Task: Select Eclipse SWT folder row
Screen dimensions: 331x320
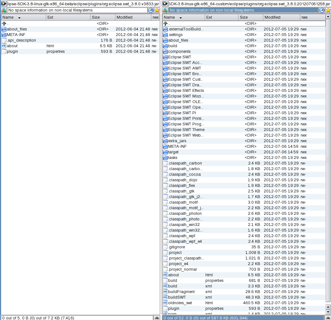Action: 244,57
